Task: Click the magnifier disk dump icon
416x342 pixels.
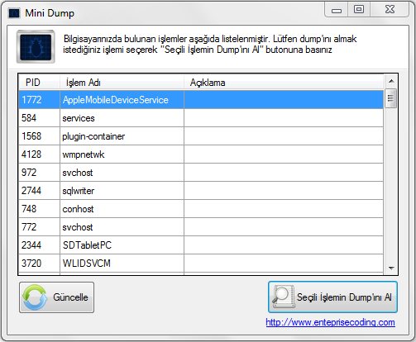Action: pyautogui.click(x=283, y=297)
